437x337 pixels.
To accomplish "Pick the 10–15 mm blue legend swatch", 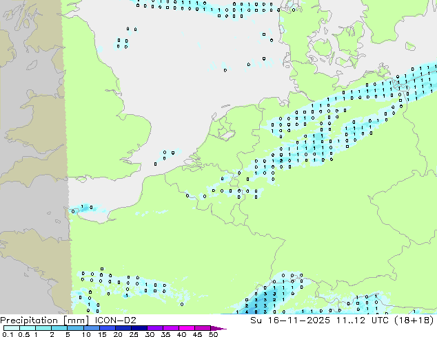I will coord(92,328).
